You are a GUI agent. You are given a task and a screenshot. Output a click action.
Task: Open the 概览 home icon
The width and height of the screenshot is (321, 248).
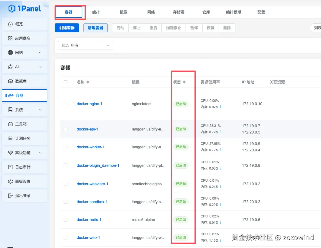point(10,24)
